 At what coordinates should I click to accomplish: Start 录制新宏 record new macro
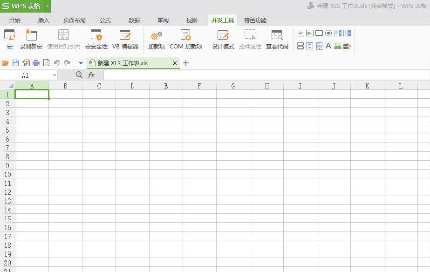point(31,40)
